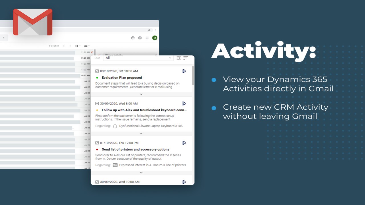Open the Google apps grid icon
The width and height of the screenshot is (365, 205).
(147, 38)
